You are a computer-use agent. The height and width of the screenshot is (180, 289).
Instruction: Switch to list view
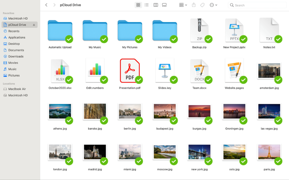[147, 5]
